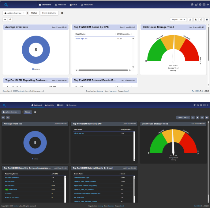Image resolution: width=210 pixels, height=208 pixels.
Task: Open the LogStore Overview dropdown in the light dashboard
Action: [x=14, y=13]
